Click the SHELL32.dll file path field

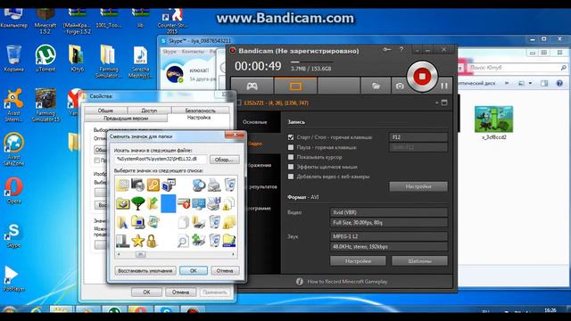(161, 159)
